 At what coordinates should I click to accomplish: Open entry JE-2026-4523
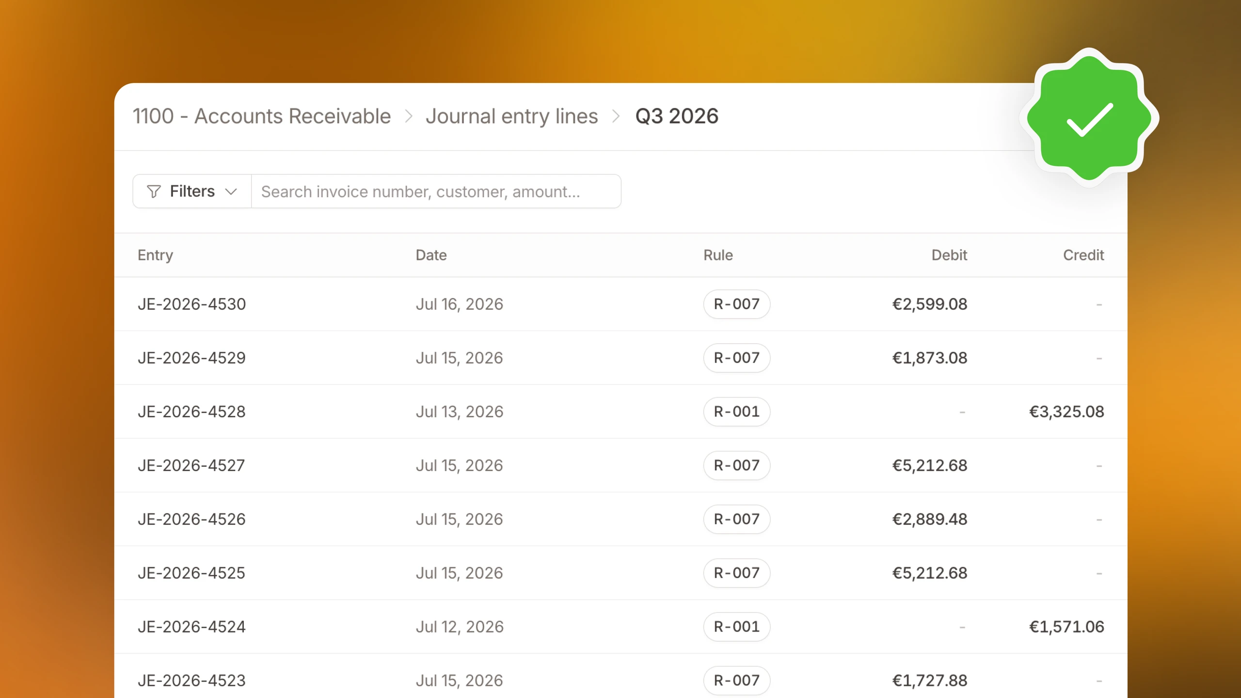point(191,681)
